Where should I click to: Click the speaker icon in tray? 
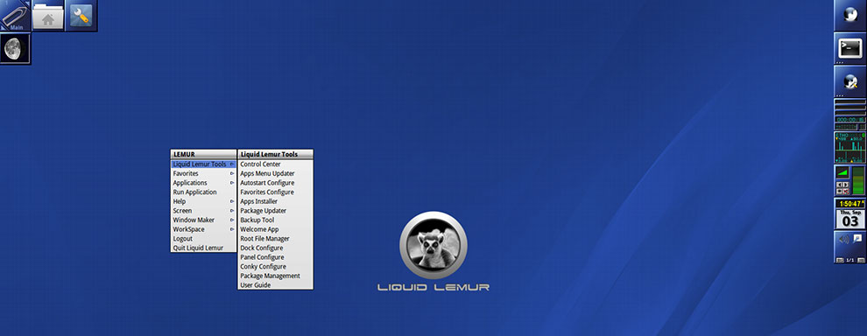[843, 239]
